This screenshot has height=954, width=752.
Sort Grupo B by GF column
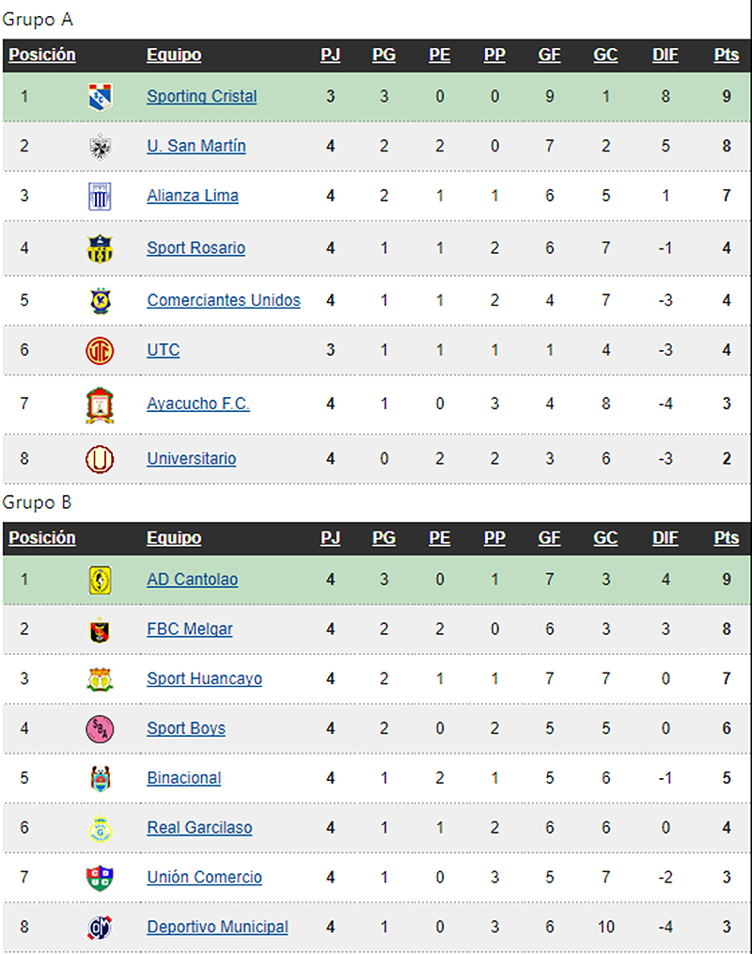tap(549, 538)
